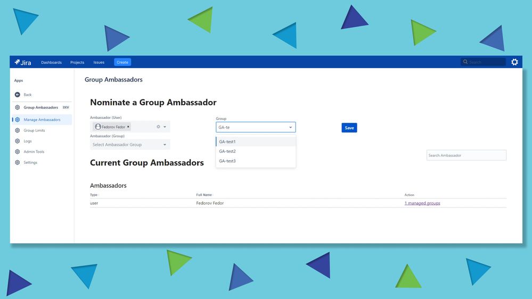Image resolution: width=532 pixels, height=299 pixels.
Task: Click the Group Ambassadors sidebar icon
Action: tap(17, 107)
